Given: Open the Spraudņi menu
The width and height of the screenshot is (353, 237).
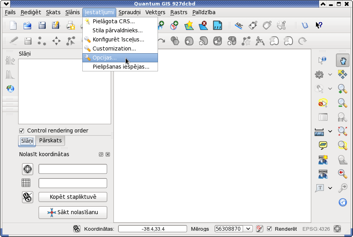Looking at the screenshot, I should pyautogui.click(x=130, y=12).
